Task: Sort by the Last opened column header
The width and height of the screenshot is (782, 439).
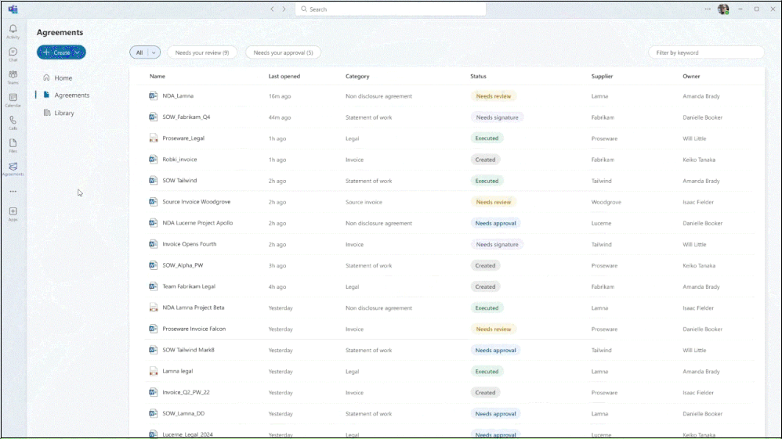Action: tap(284, 77)
